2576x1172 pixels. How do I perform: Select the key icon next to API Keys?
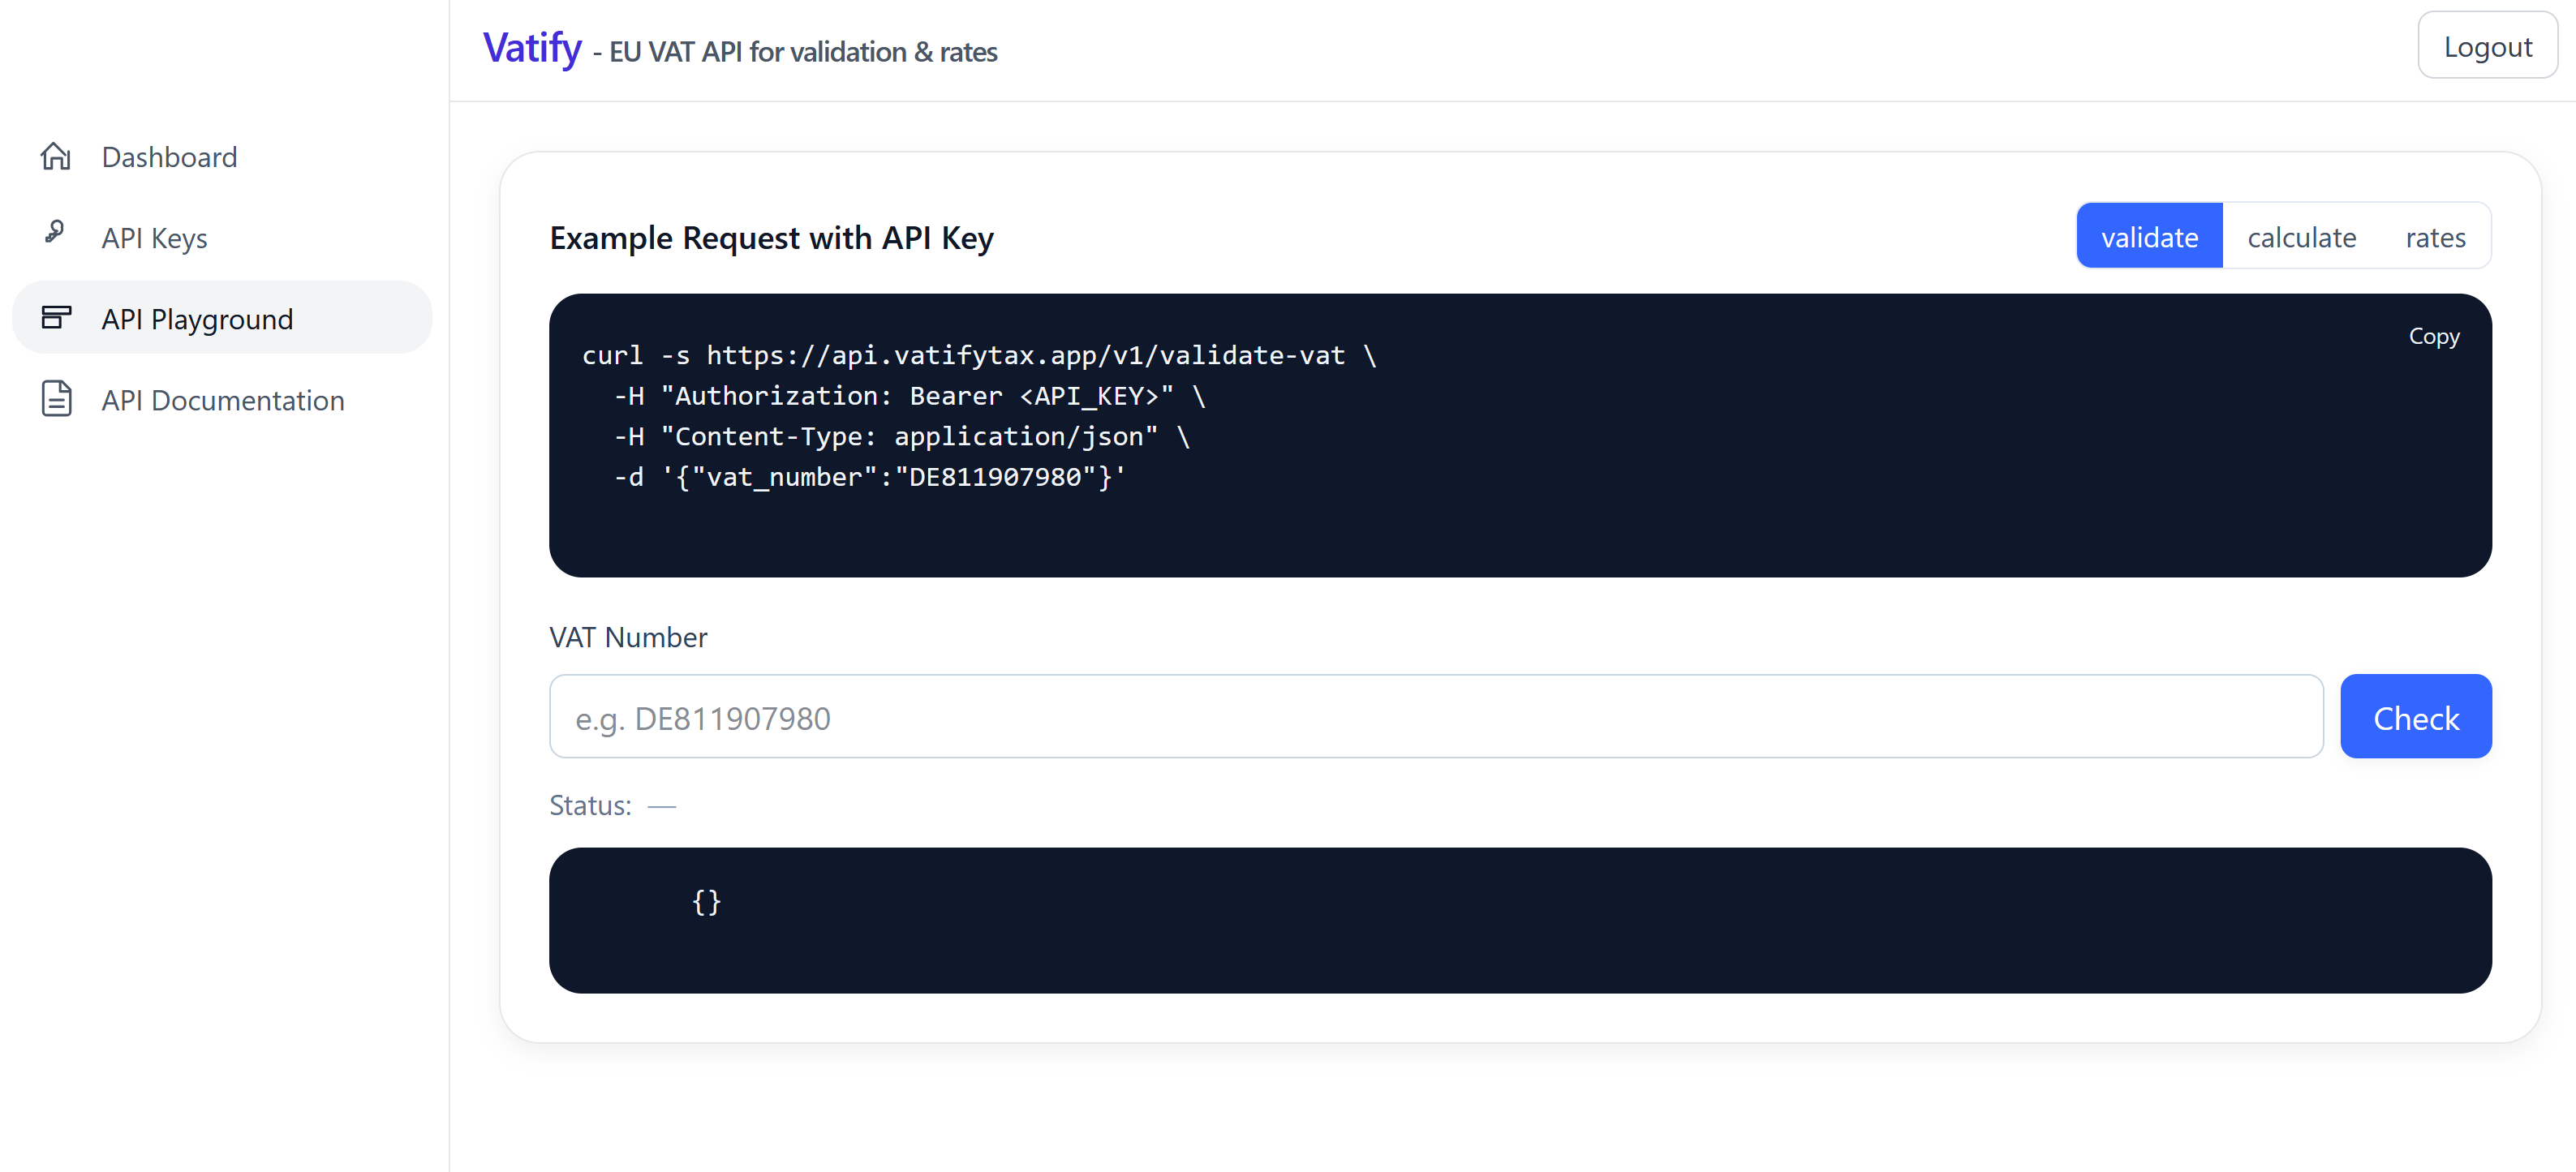tap(55, 236)
